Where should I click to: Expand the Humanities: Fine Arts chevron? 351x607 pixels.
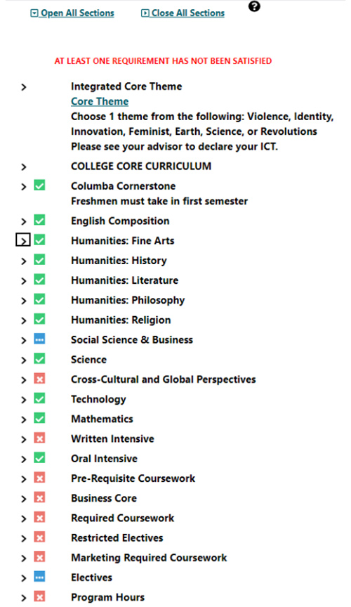tap(23, 240)
